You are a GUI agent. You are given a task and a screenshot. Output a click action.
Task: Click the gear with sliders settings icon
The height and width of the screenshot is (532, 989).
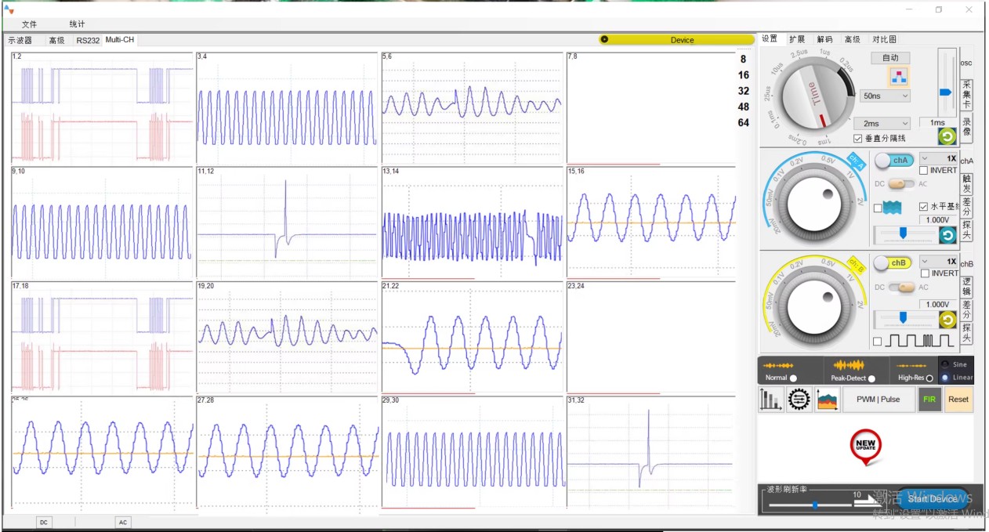(x=799, y=400)
